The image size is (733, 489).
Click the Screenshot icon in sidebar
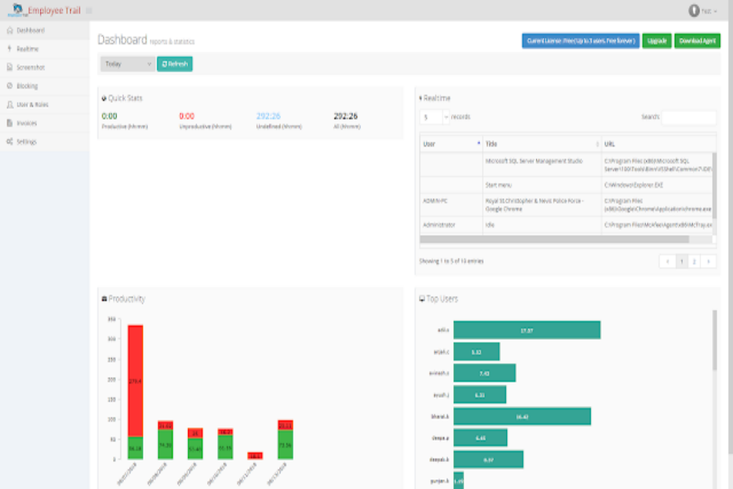point(10,67)
